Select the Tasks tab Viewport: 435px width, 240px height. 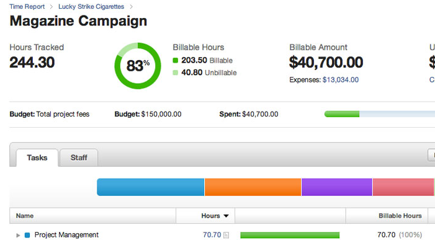click(37, 158)
